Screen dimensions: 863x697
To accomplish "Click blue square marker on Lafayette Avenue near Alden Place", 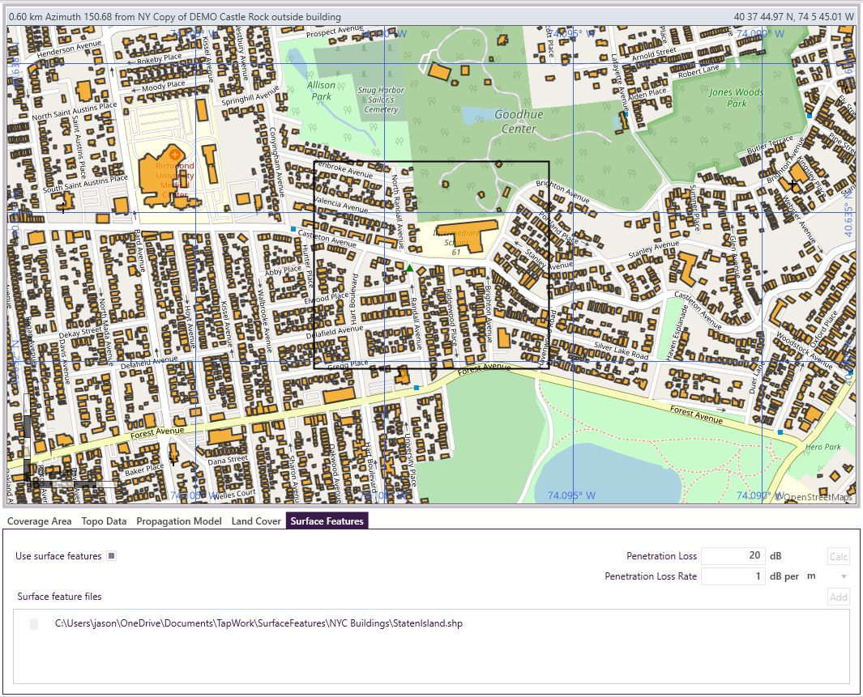I will point(626,116).
